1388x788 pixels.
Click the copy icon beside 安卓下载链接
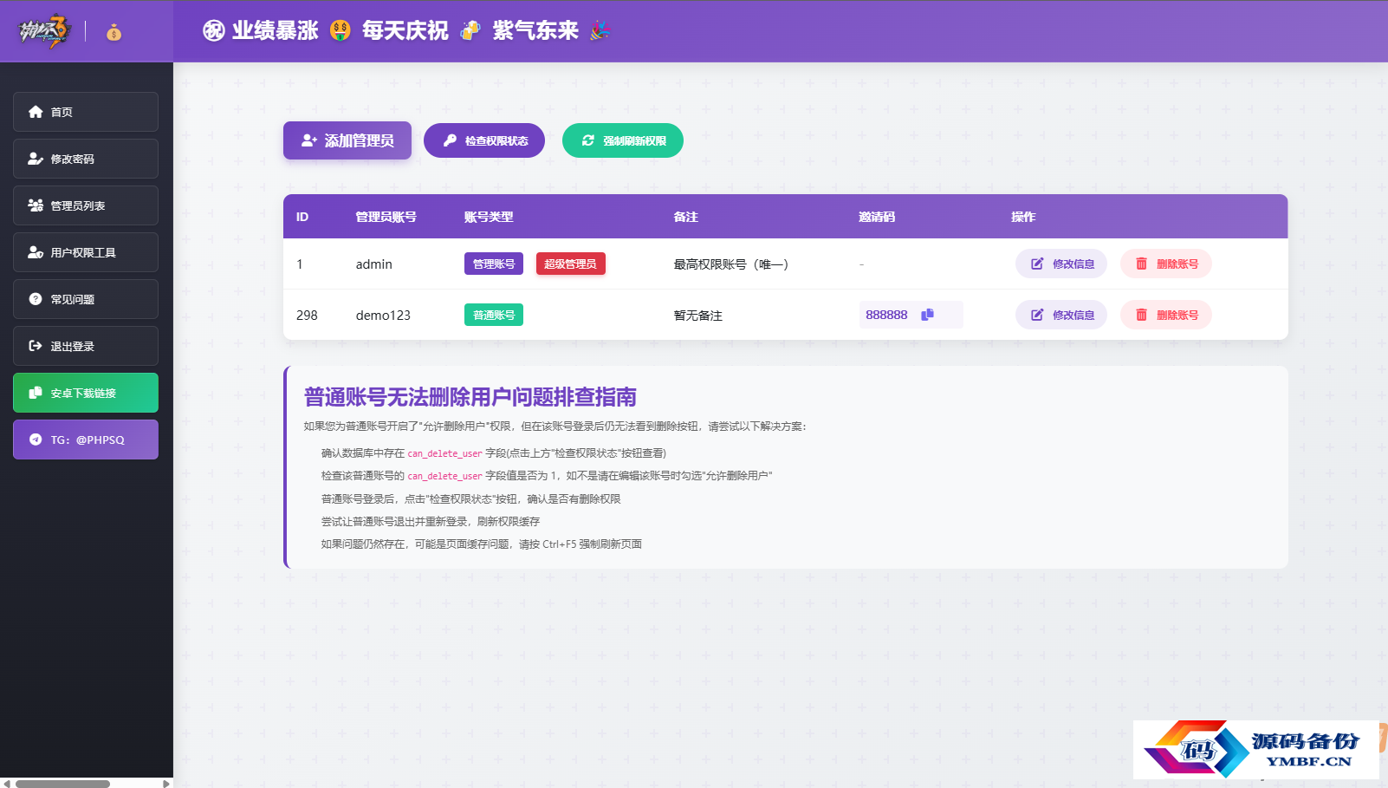pos(36,393)
